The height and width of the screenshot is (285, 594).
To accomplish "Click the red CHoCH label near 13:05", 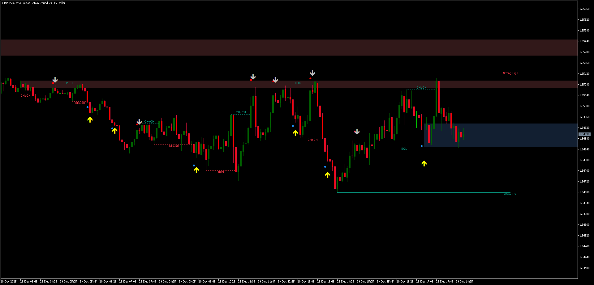I will [x=312, y=140].
